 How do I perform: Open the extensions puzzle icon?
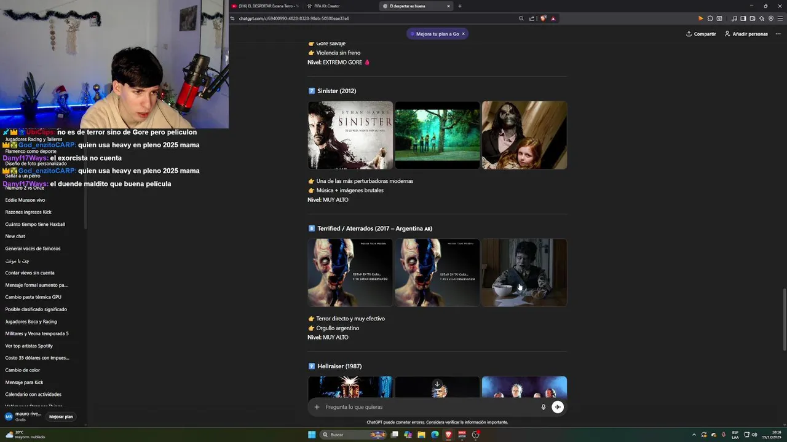(x=710, y=18)
